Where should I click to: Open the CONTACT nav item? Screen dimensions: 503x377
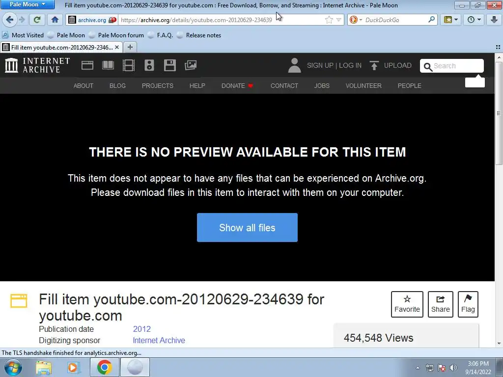coord(284,86)
